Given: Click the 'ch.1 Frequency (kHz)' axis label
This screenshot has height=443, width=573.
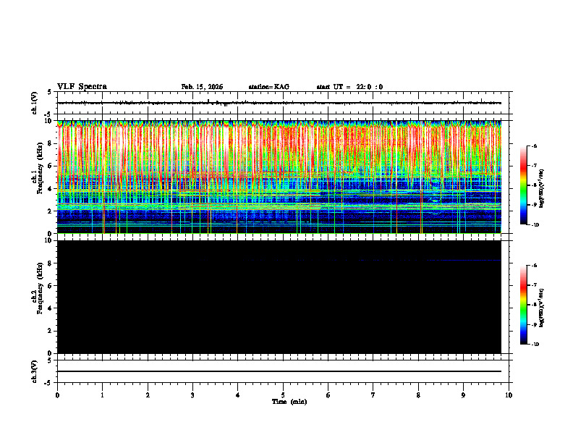Looking at the screenshot, I should [38, 168].
